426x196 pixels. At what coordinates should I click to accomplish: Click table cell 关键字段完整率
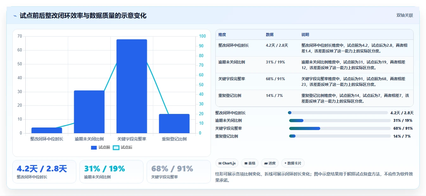click(232, 79)
